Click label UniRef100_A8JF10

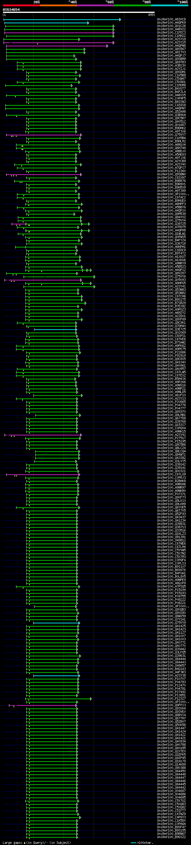(171, 395)
